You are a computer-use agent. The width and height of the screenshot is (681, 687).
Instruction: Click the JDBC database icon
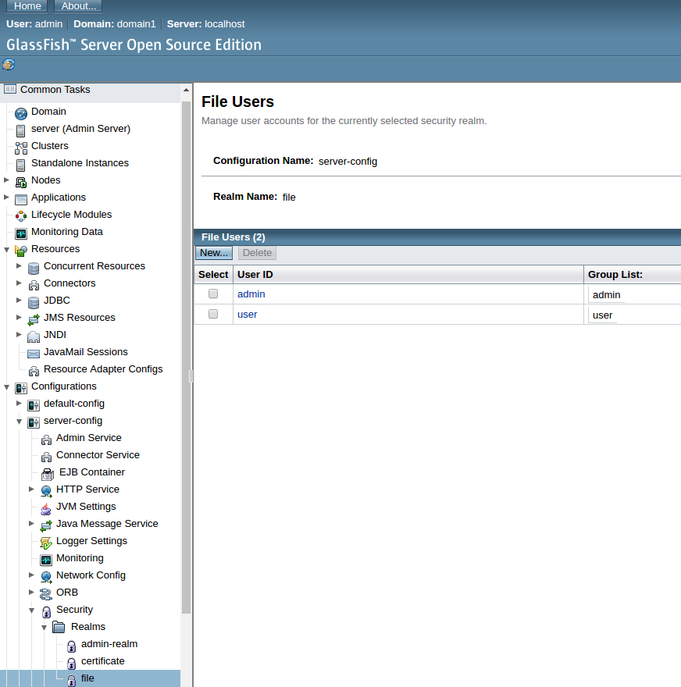pyautogui.click(x=34, y=302)
